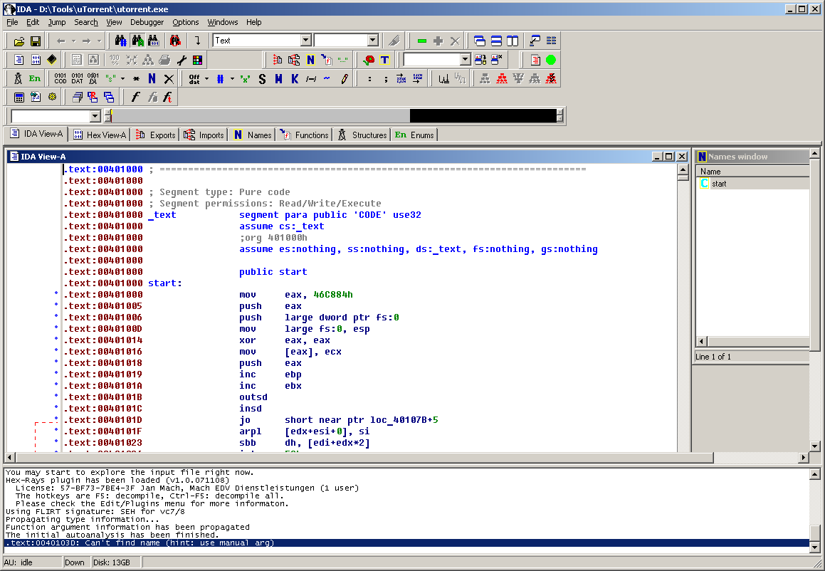825x571 pixels.
Task: Expand the string type arrow beside "s"
Action: coord(123,79)
